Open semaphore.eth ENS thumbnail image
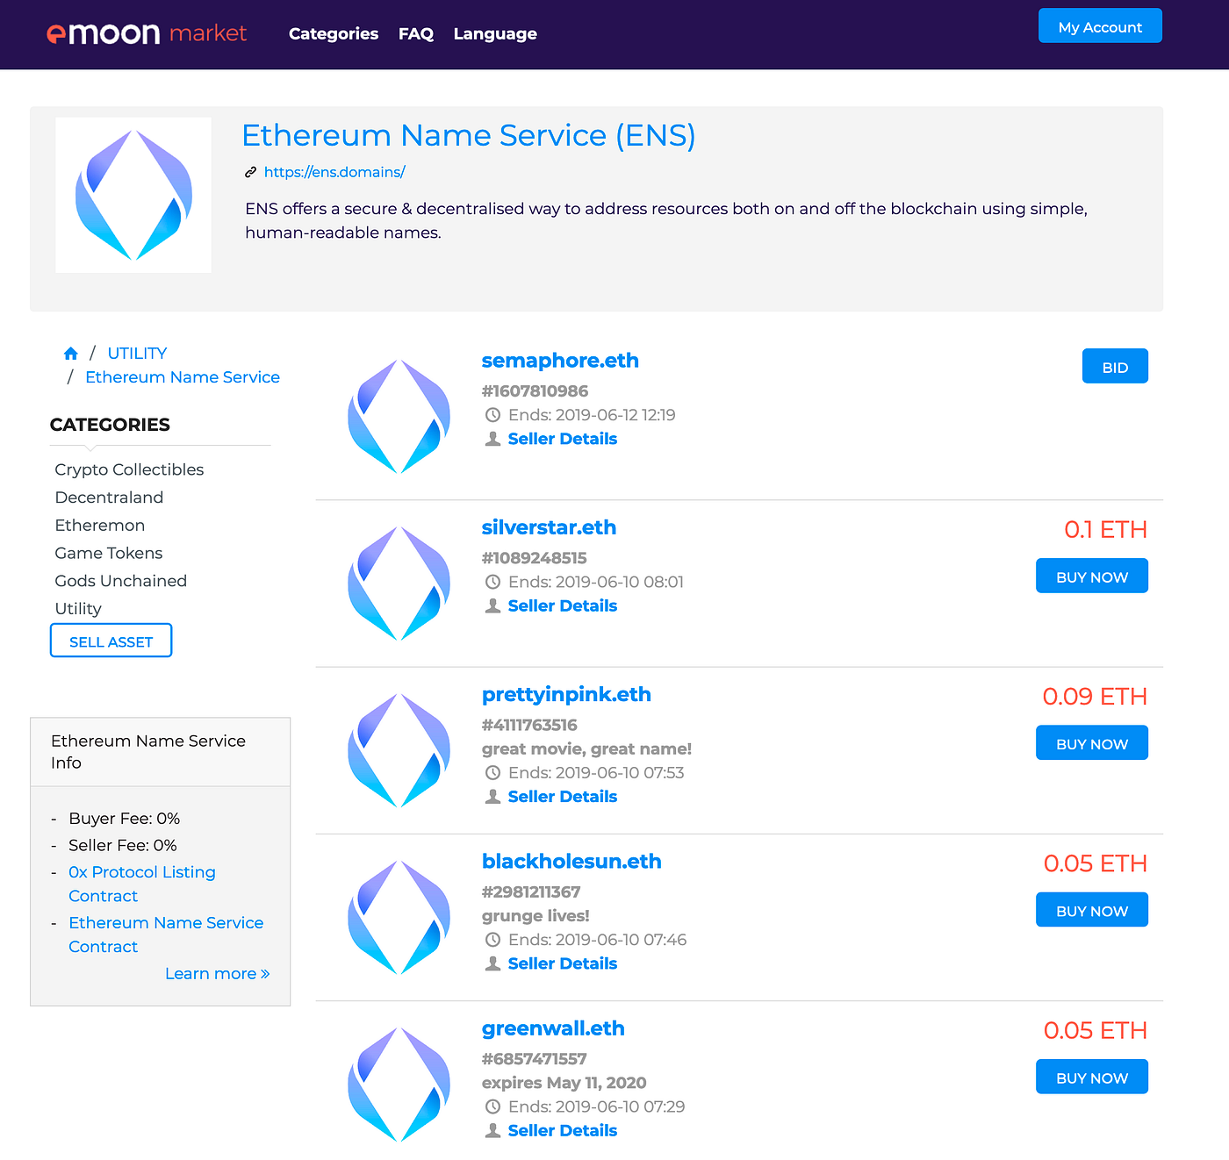Viewport: 1229px width, 1160px height. pyautogui.click(x=399, y=416)
